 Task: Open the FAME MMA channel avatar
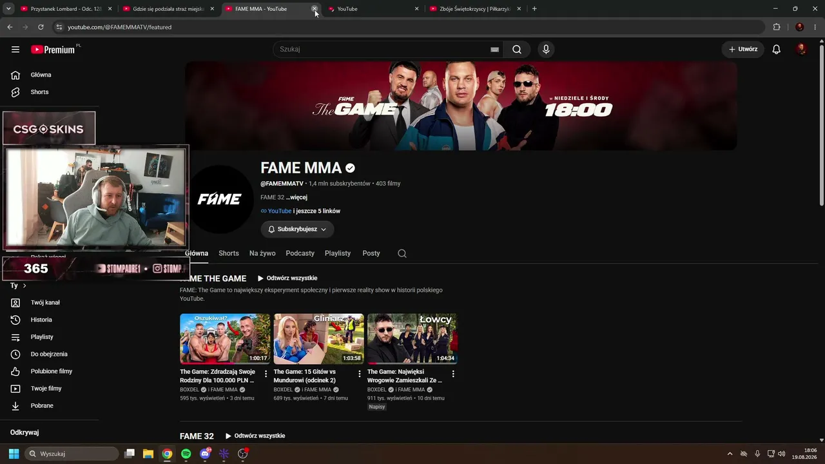pyautogui.click(x=219, y=199)
